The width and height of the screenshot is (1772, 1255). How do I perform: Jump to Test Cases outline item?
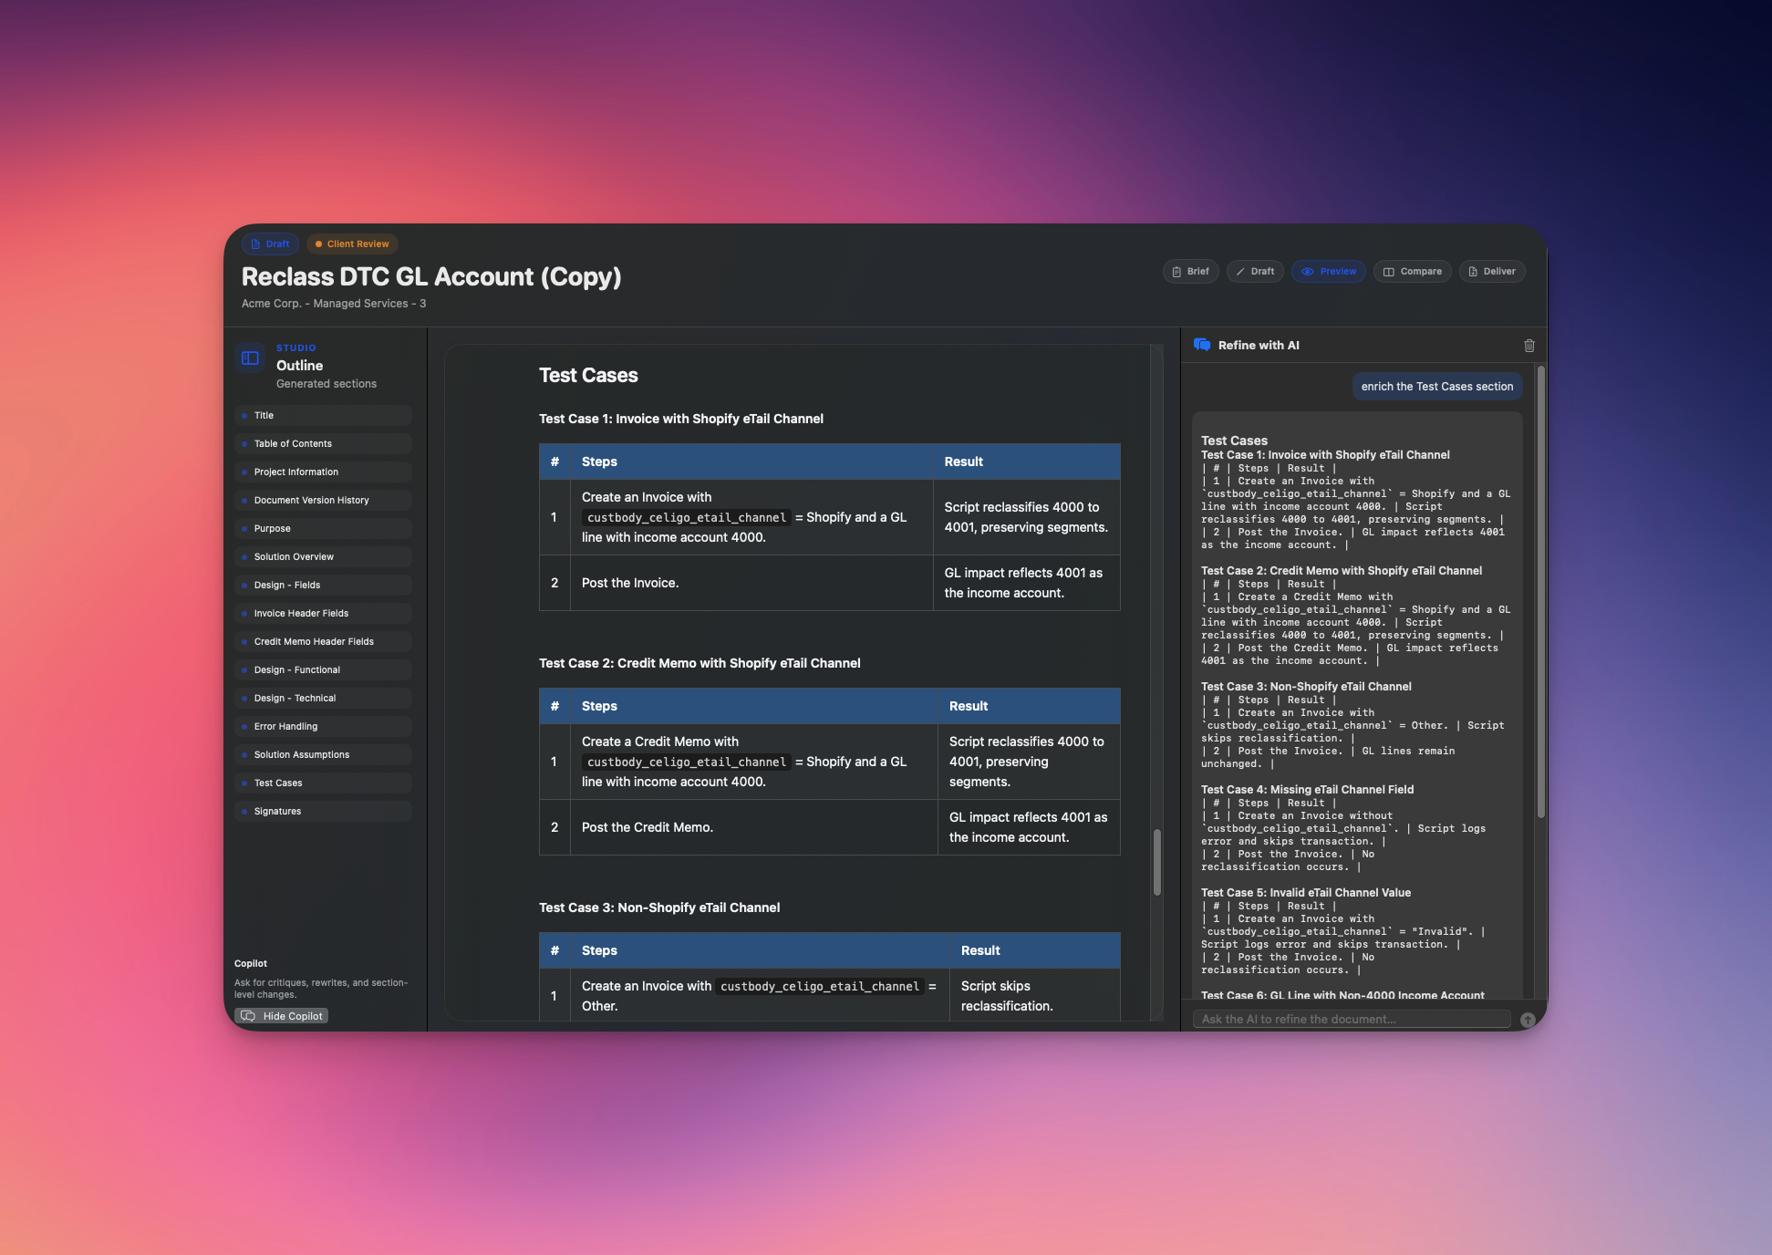tap(323, 783)
